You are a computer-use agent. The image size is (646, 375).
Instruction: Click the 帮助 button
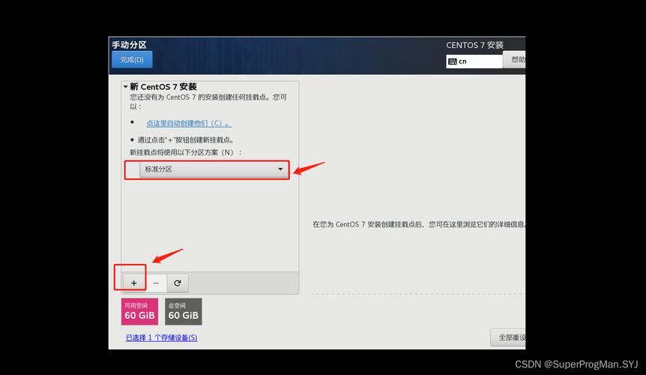tap(514, 60)
